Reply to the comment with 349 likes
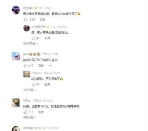Image resolution: width=148 pixels, height=131 pixels. [41, 66]
